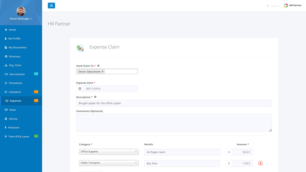Click the News newspaper icon
Screen dimensions: 306x172
tap(6, 110)
